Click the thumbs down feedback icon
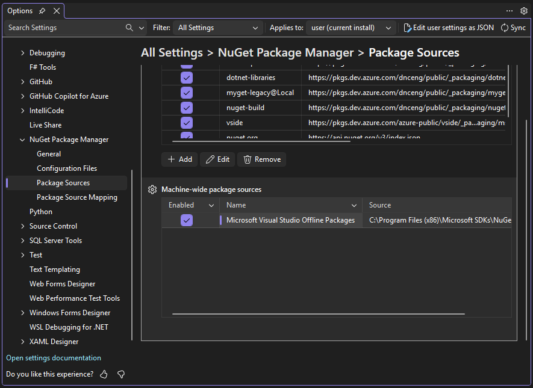This screenshot has width=533, height=388. coord(121,374)
